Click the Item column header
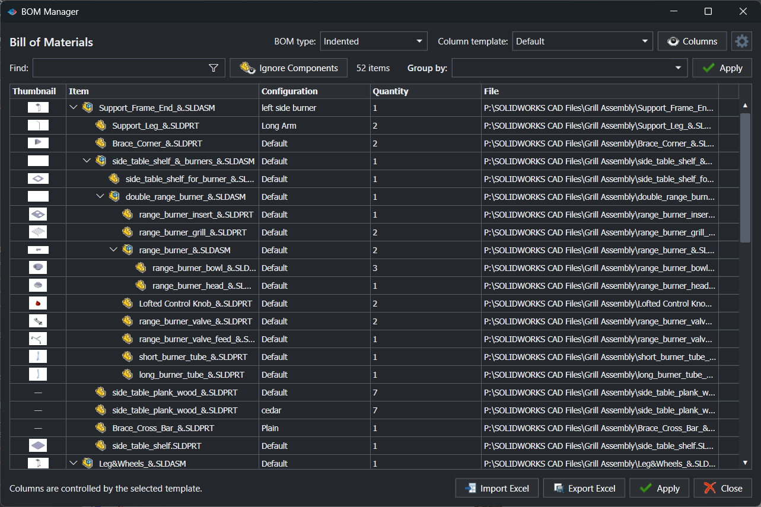Screen dimensions: 761x507 pyautogui.click(x=163, y=91)
